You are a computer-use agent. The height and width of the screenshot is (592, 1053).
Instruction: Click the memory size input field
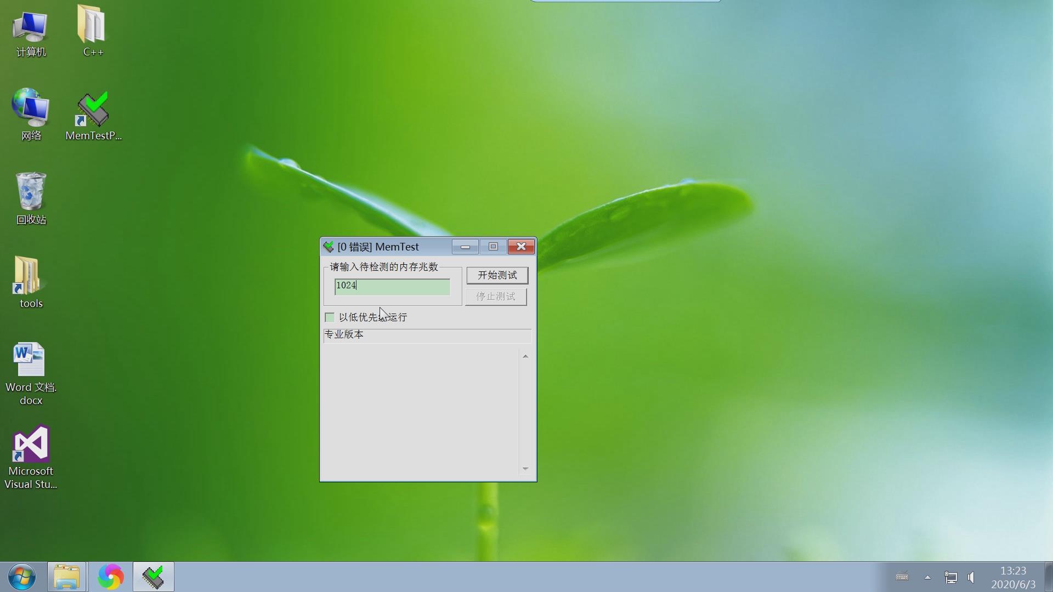point(392,286)
